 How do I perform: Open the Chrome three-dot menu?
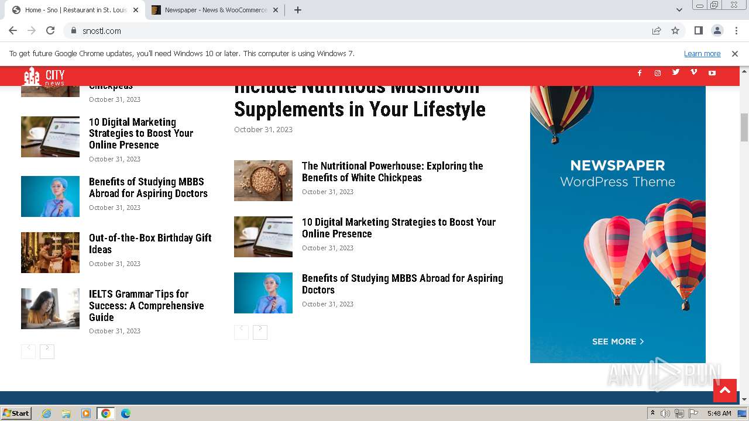coord(735,31)
